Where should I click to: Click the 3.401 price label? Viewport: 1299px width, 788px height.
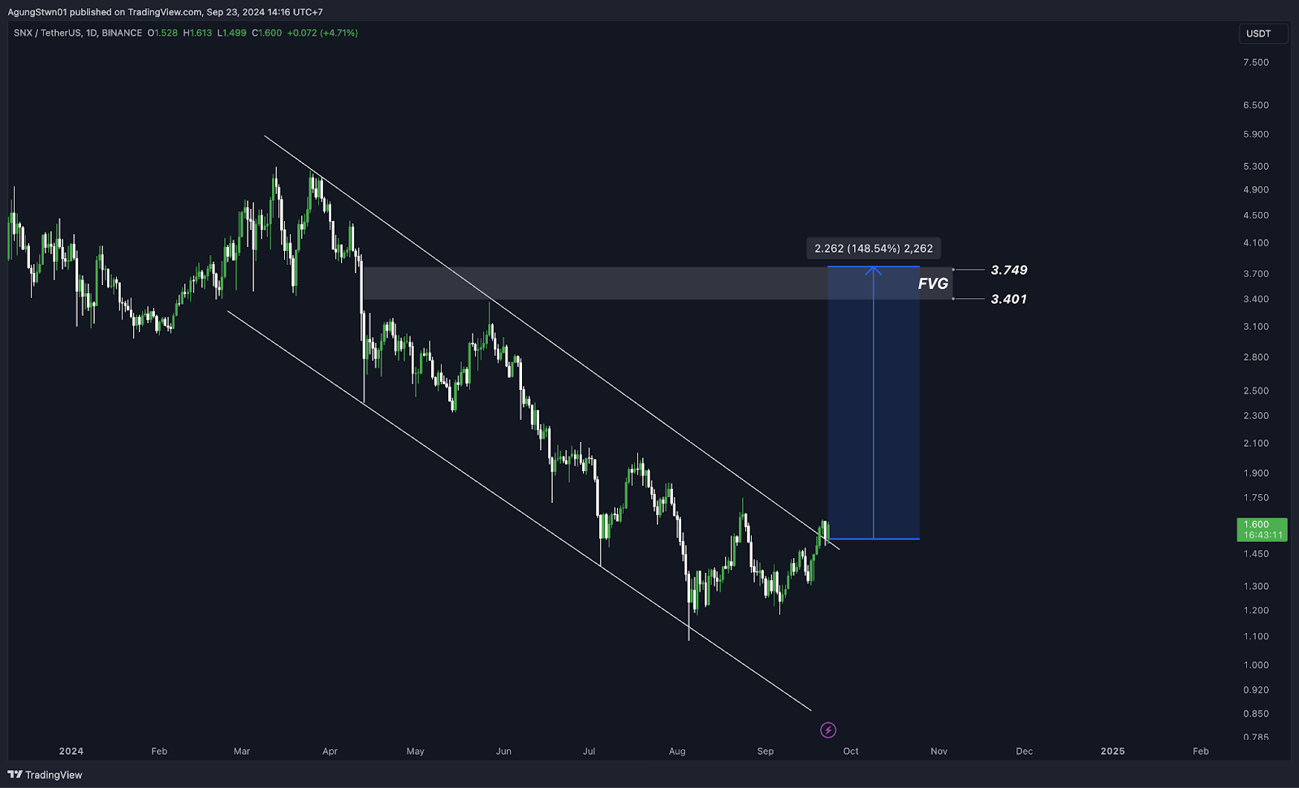[x=1009, y=299]
